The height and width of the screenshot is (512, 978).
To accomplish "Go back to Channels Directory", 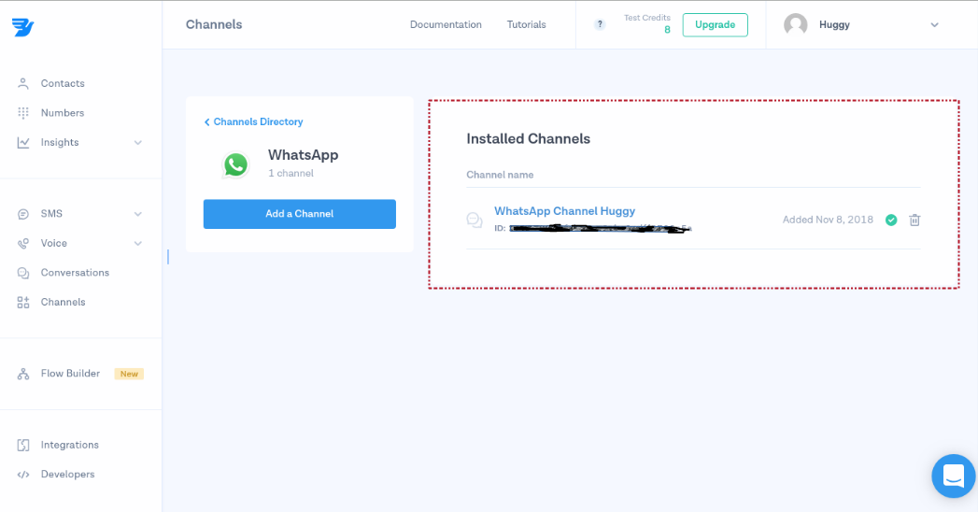I will tap(253, 121).
